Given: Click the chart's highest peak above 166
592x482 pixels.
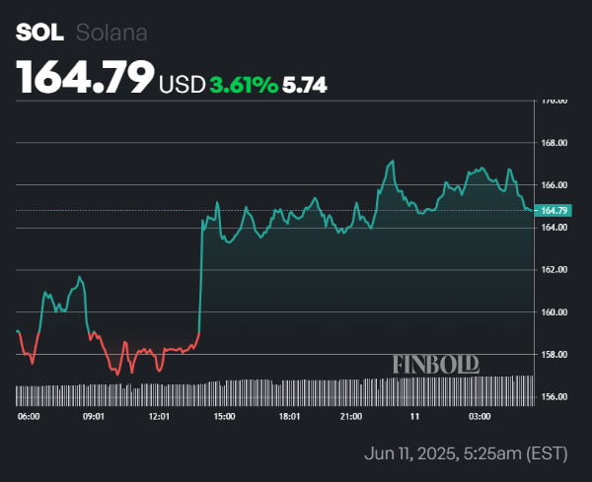Looking at the screenshot, I should [393, 161].
